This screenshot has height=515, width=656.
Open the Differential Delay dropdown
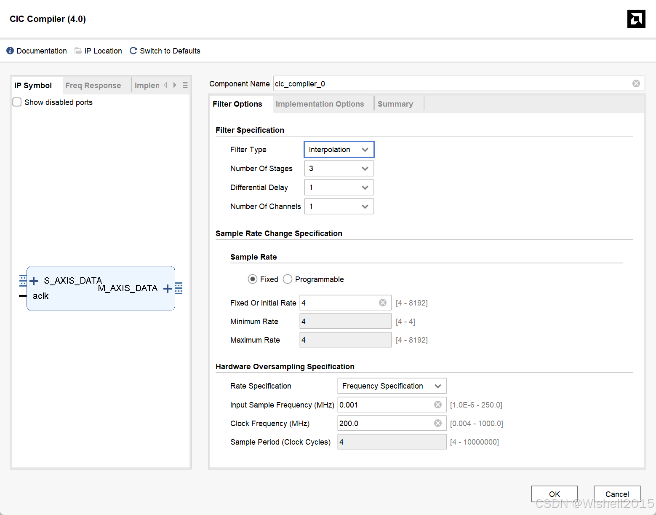[339, 188]
